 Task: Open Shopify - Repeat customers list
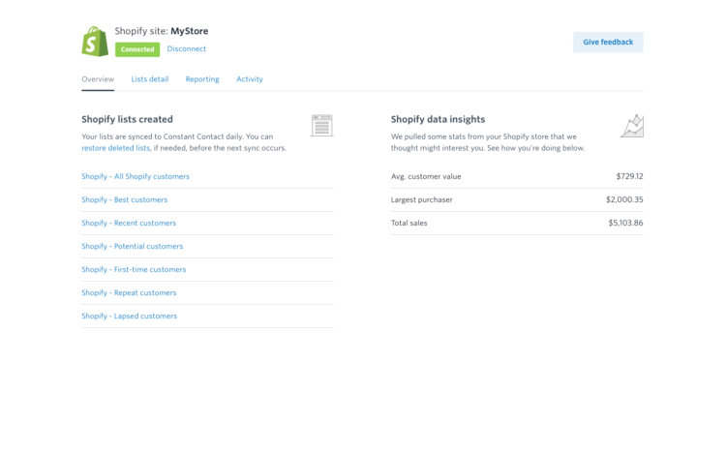pyautogui.click(x=129, y=292)
